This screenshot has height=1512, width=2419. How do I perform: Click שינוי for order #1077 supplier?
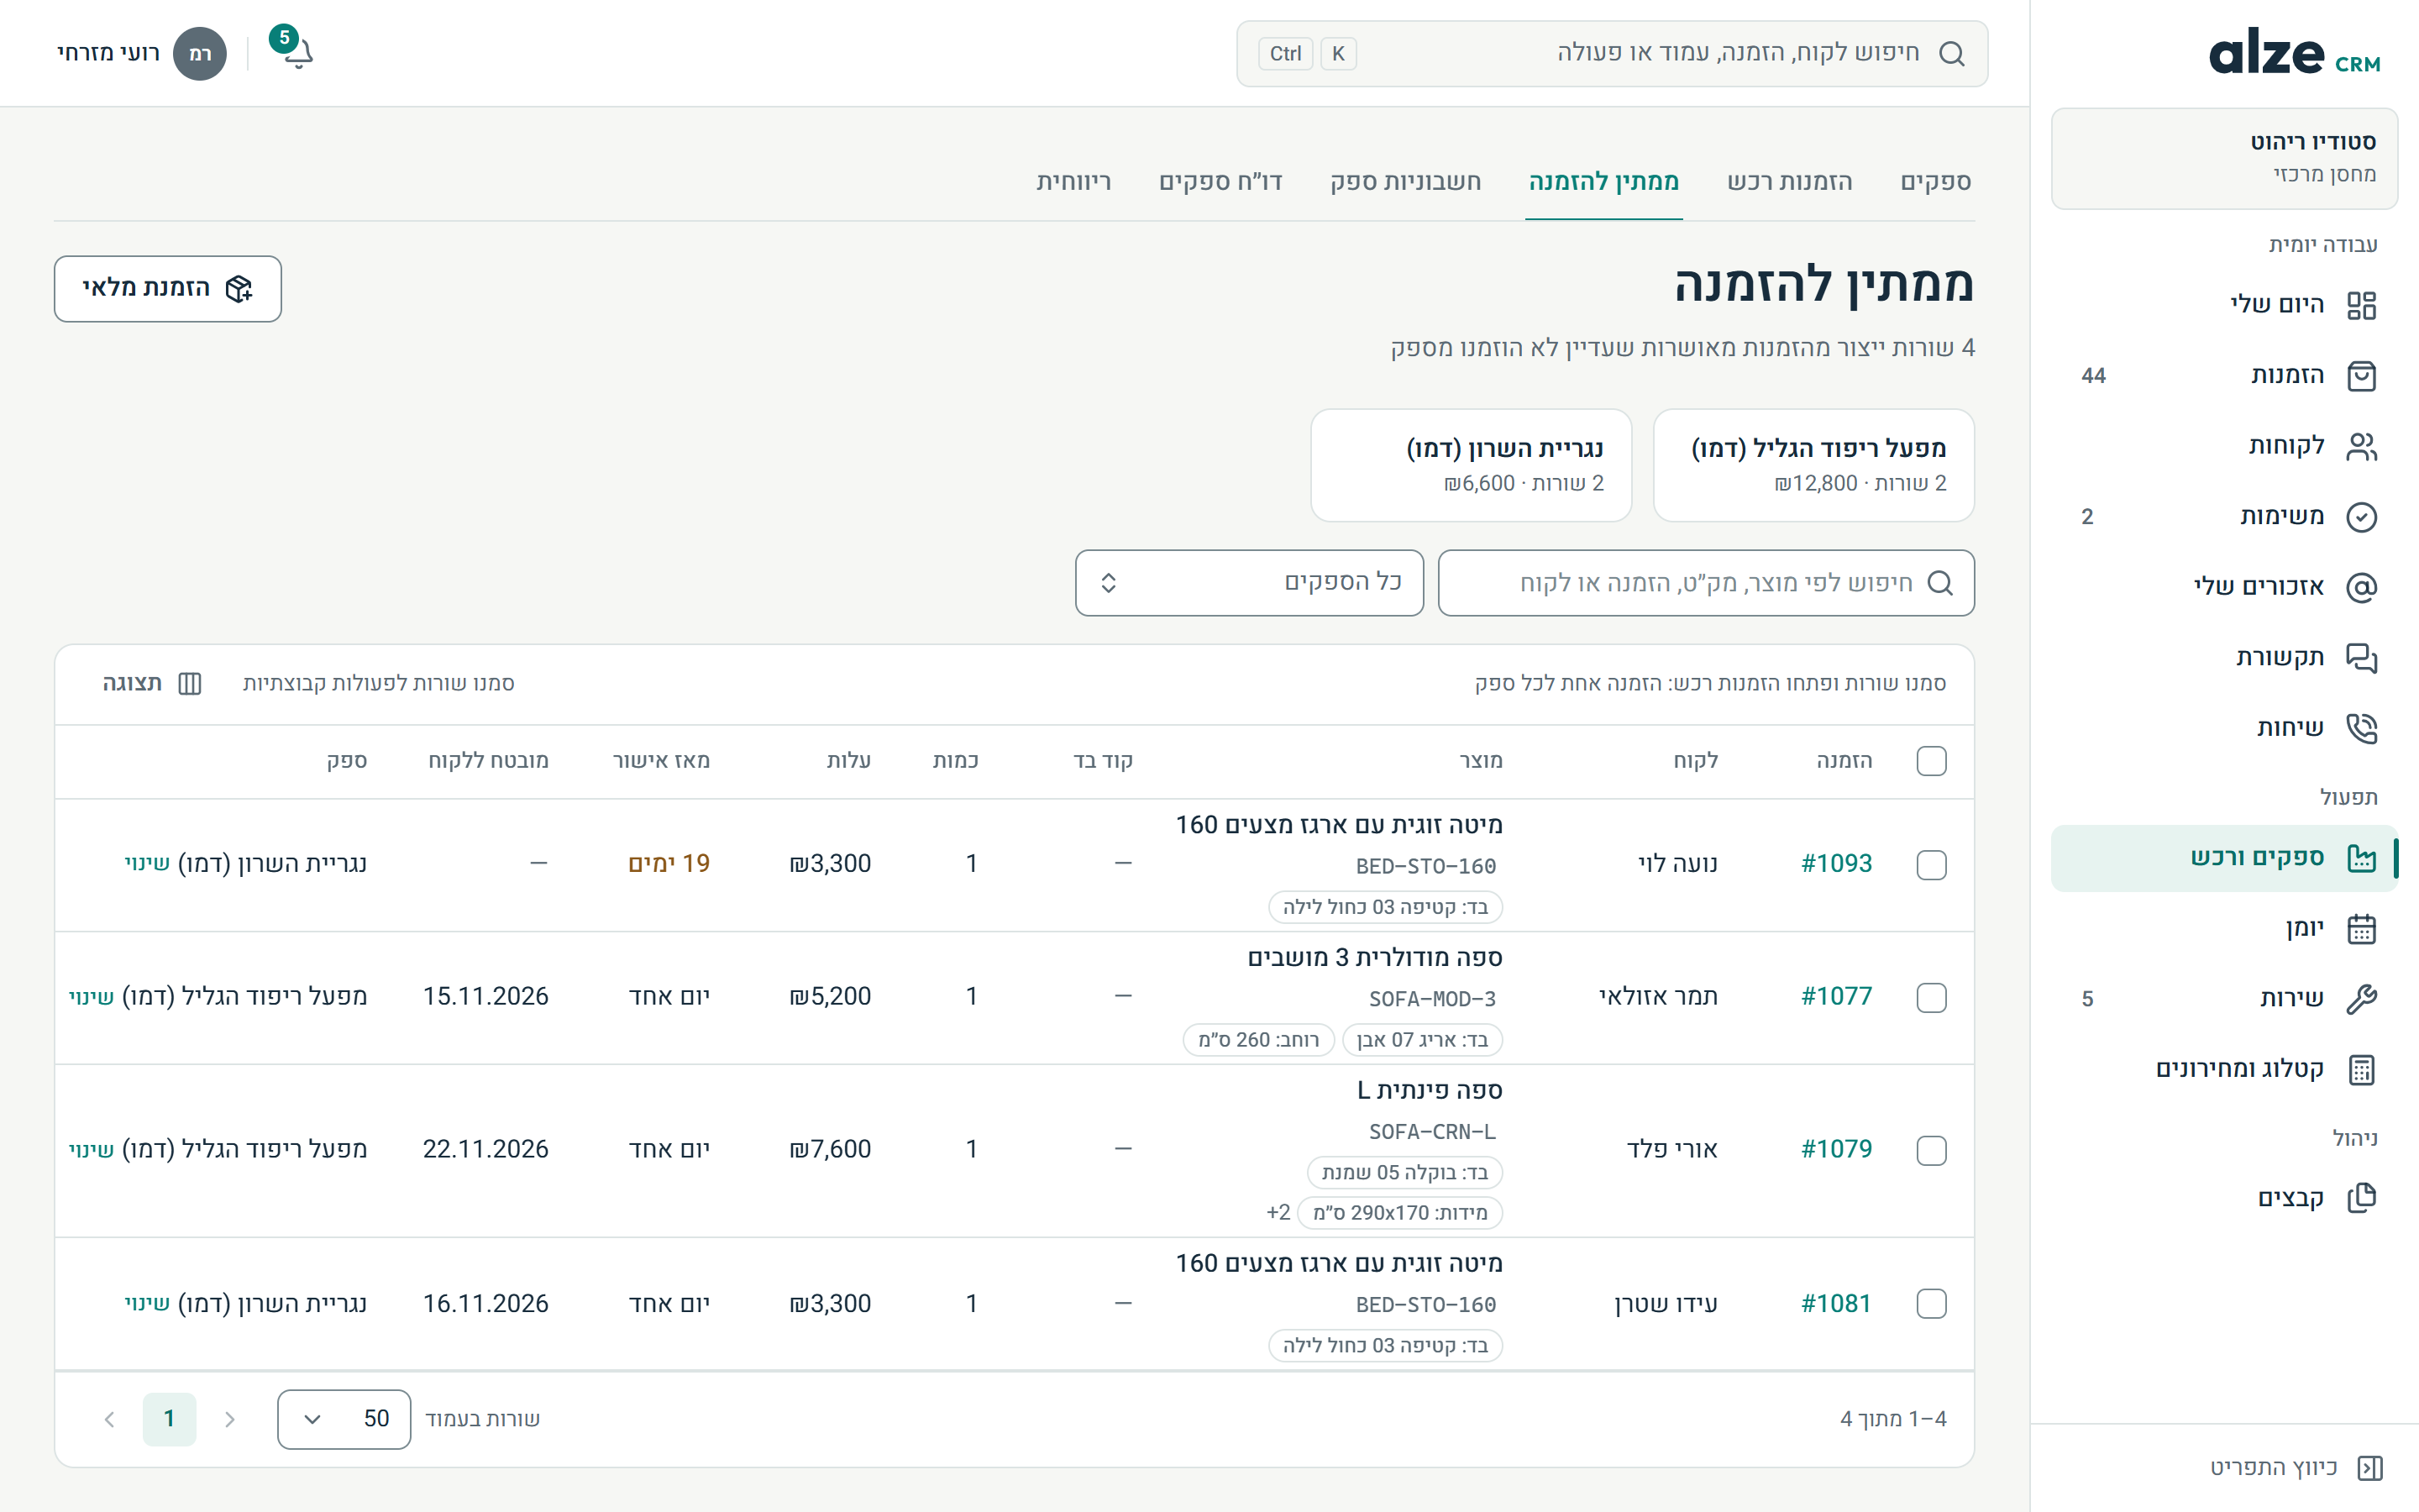pyautogui.click(x=91, y=997)
